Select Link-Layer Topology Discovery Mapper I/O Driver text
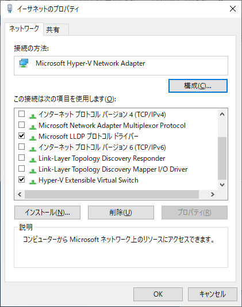The image size is (242, 307). click(113, 169)
